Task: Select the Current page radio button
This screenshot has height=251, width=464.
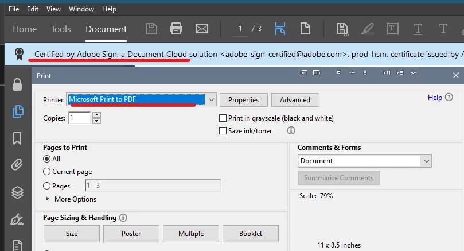Action: tap(46, 172)
